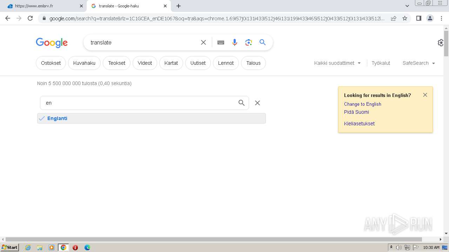This screenshot has height=252, width=449.
Task: Submit search with the magnifier button
Action: (262, 42)
